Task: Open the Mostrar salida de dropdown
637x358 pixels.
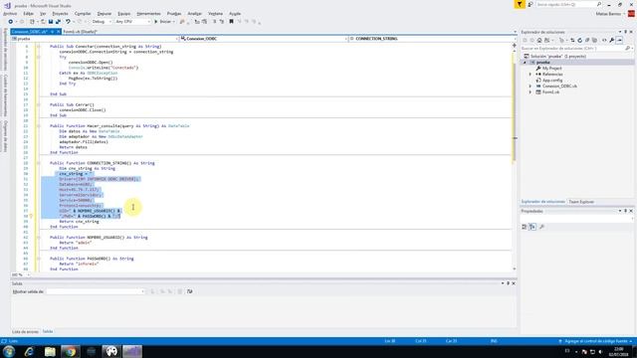Action: tap(96, 291)
